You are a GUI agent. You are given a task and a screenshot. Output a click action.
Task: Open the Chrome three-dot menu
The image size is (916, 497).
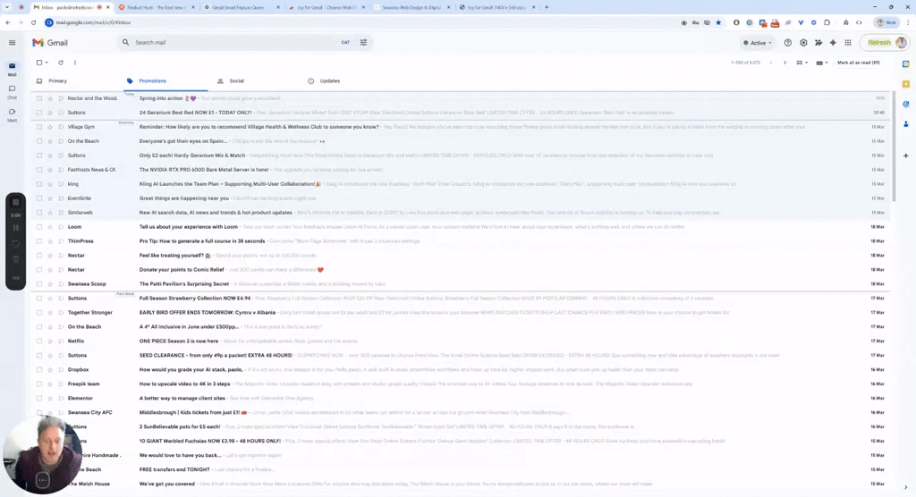click(908, 22)
